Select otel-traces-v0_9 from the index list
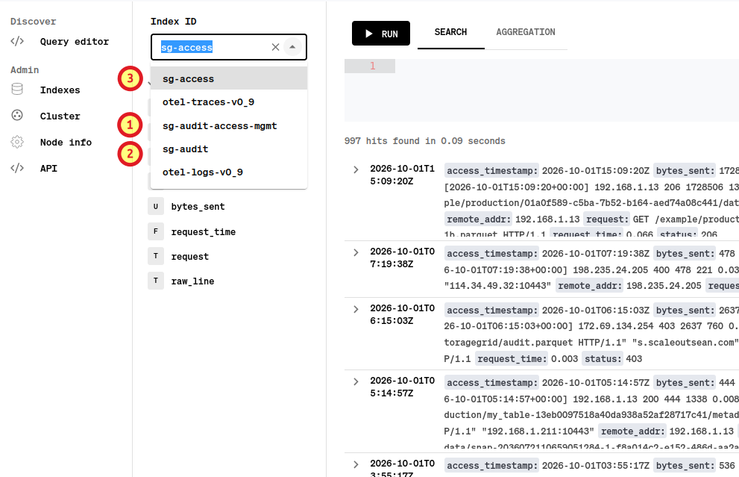The width and height of the screenshot is (739, 477). click(x=229, y=102)
